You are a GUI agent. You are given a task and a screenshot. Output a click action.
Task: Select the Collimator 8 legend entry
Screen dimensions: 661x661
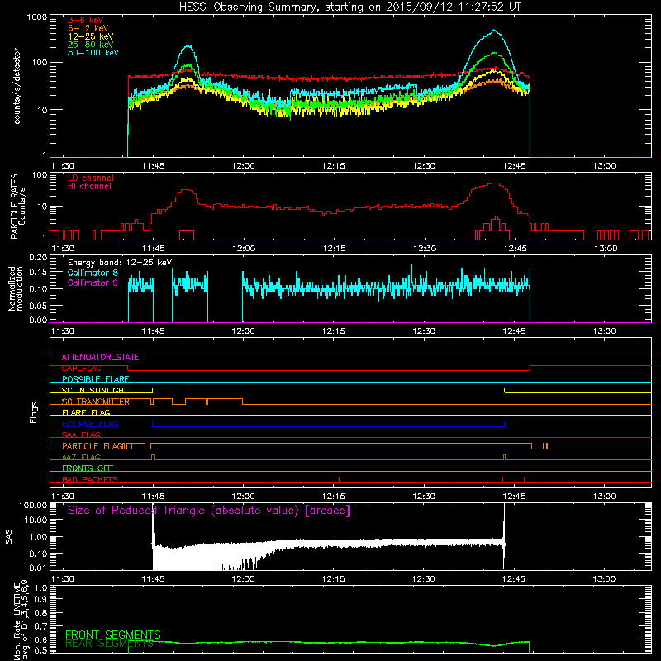click(x=93, y=273)
